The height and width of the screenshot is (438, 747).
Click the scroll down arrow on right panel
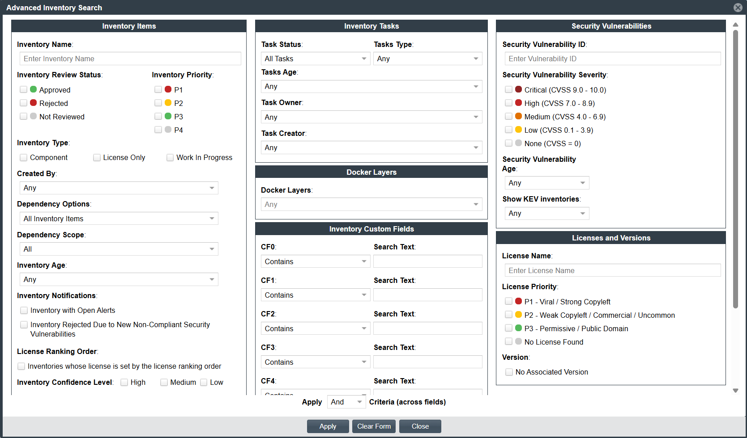coord(735,391)
